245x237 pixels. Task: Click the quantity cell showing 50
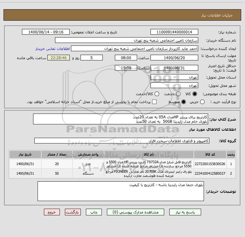point(57,173)
